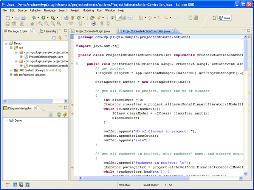
Task: Toggle Mark Occurrences highlighter button
Action: [x=118, y=18]
